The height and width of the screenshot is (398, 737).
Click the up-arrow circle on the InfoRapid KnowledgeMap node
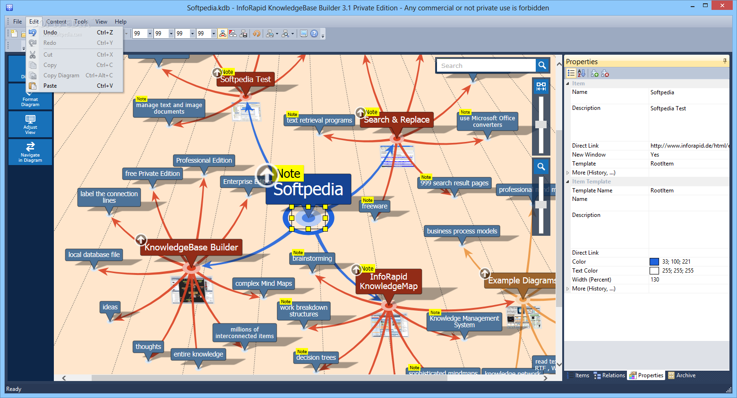point(357,269)
